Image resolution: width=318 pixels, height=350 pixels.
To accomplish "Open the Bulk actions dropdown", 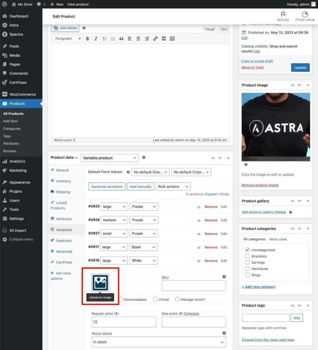I will coord(173,186).
